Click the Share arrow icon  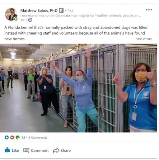point(56,150)
